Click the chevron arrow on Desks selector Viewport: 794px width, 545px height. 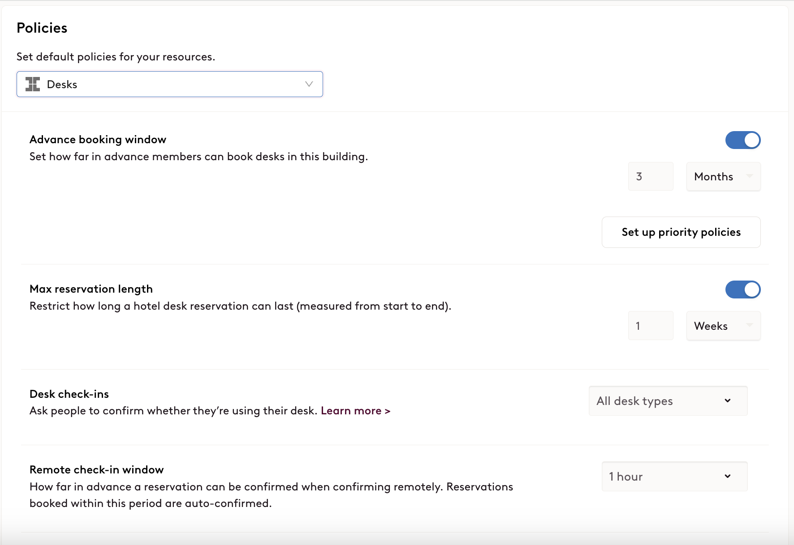309,84
